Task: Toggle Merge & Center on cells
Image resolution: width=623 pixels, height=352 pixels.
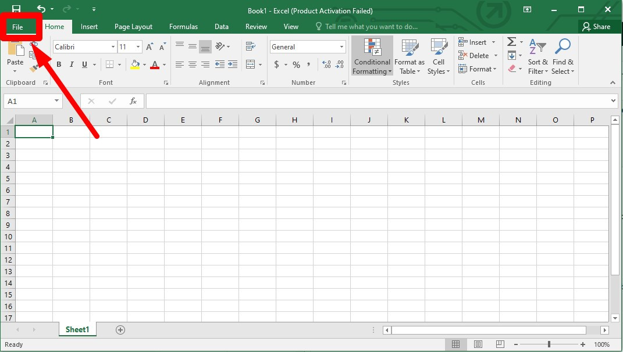Action: coord(250,65)
